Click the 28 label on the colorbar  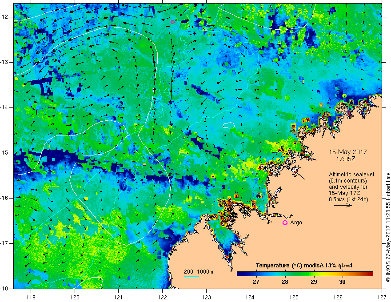(x=285, y=282)
